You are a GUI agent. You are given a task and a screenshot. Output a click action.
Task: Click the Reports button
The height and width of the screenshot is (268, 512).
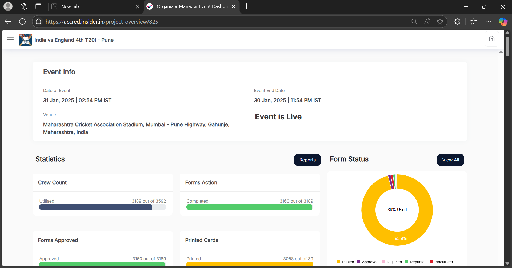click(307, 160)
